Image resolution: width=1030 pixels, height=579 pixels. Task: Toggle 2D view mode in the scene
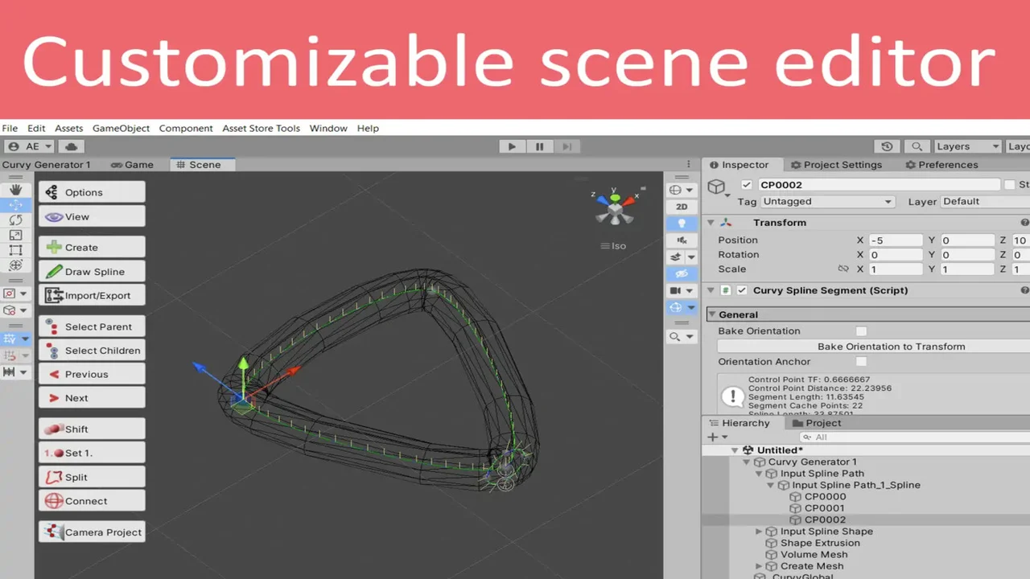(682, 207)
